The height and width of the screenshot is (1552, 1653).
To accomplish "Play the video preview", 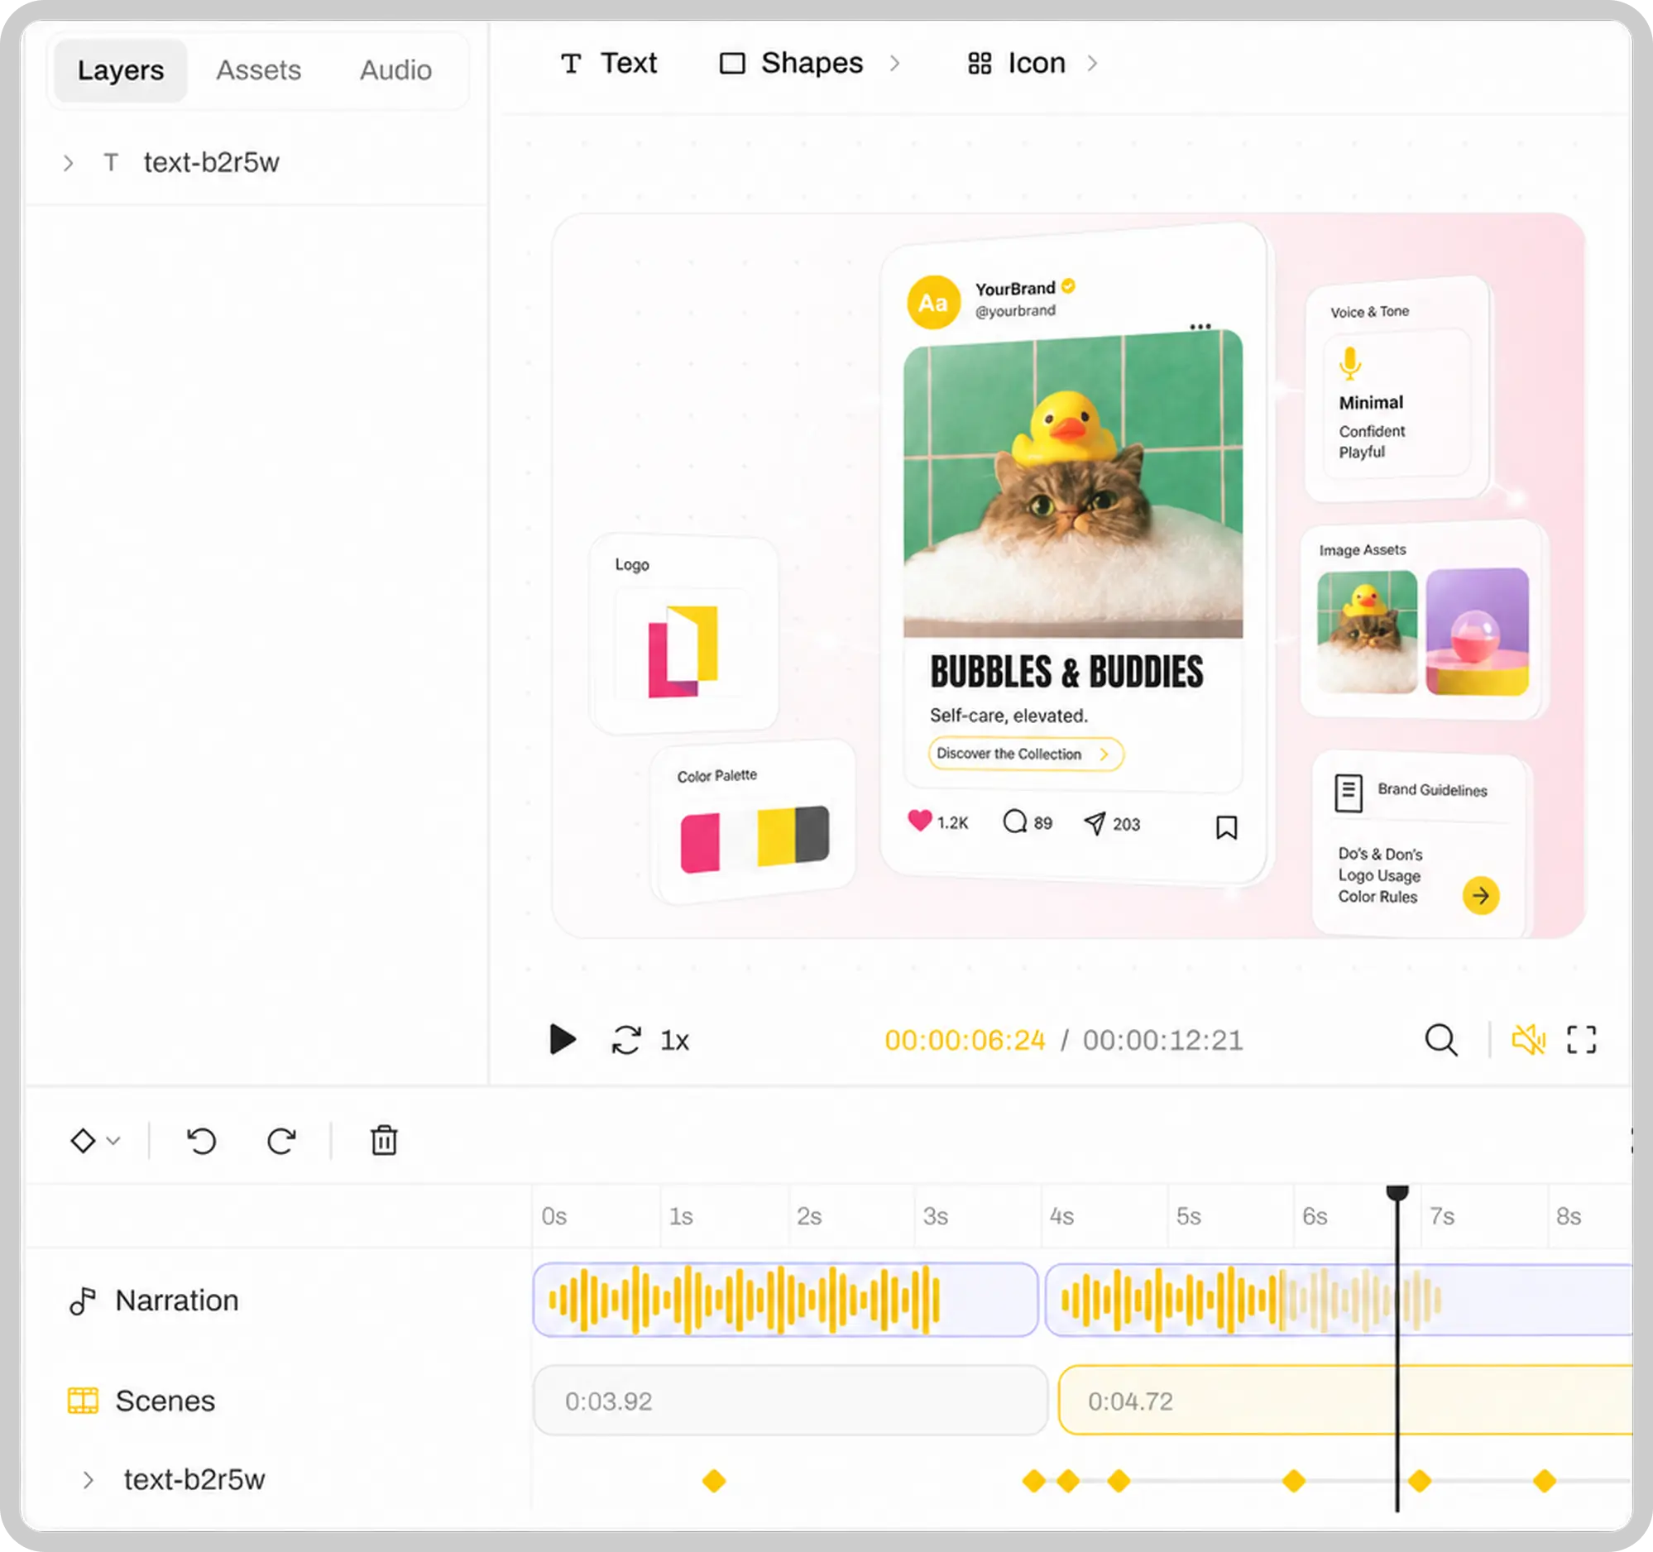I will pyautogui.click(x=563, y=1039).
